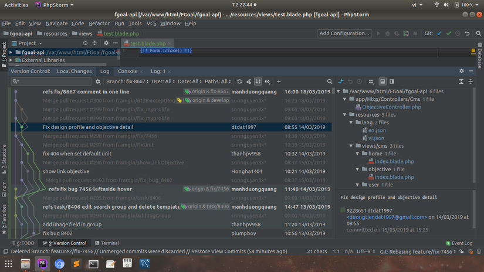This screenshot has height=272, width=484.
Task: Open Database tool window side tab
Action: [480, 56]
